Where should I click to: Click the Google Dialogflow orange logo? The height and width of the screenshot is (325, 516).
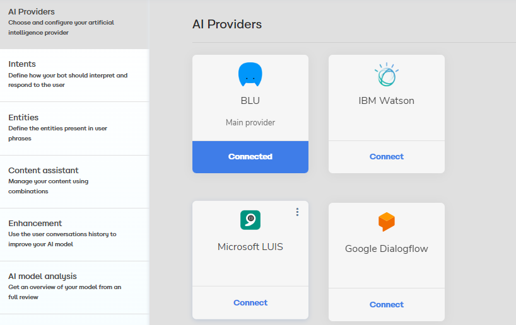pos(386,222)
